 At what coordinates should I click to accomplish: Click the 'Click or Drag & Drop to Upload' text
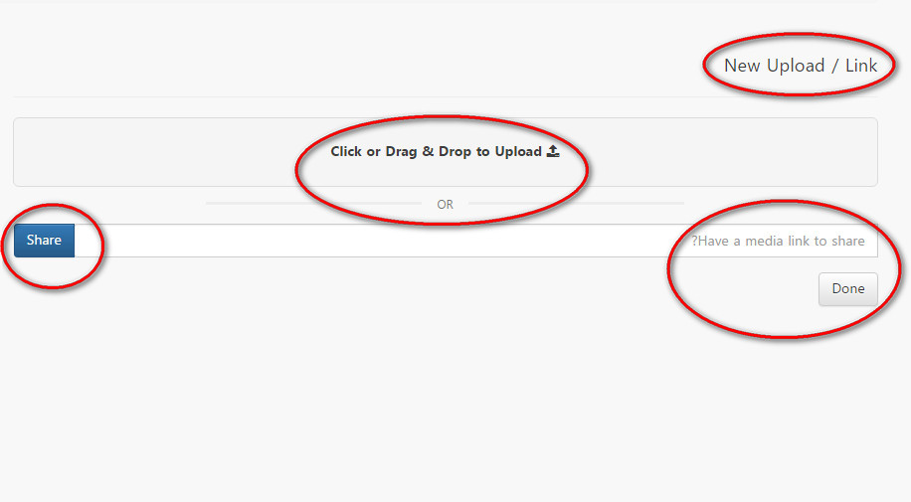point(436,152)
